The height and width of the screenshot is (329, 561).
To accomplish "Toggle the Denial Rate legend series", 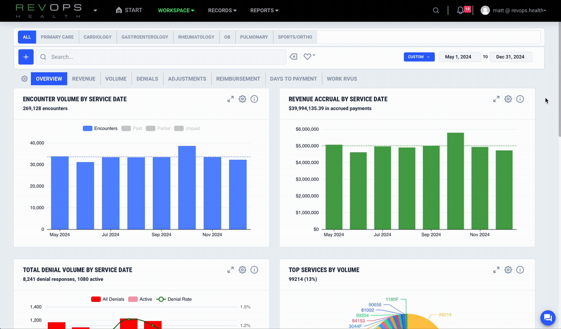I will click(174, 299).
